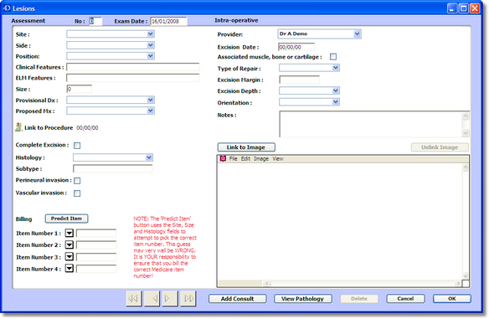Click the Excision Date field

pos(296,47)
